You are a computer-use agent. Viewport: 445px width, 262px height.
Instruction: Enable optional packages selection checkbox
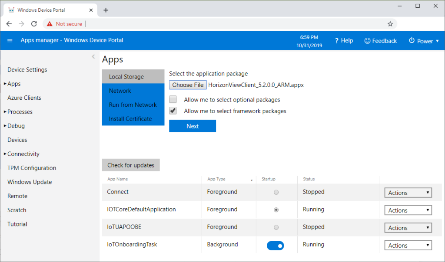pos(173,99)
